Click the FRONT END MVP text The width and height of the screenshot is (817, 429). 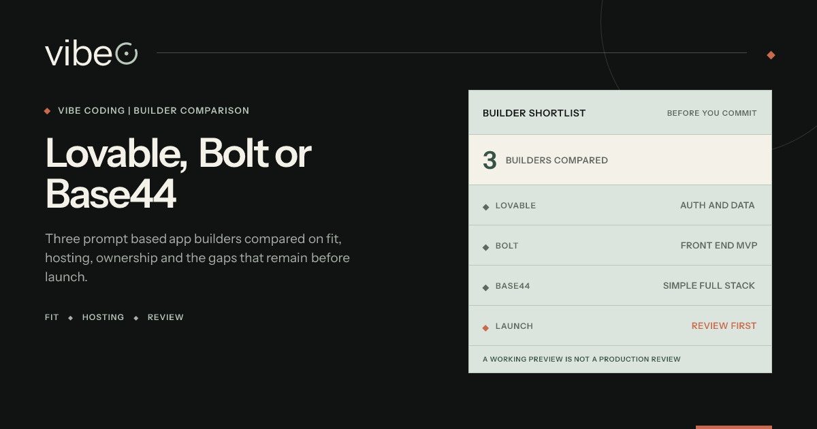coord(719,246)
